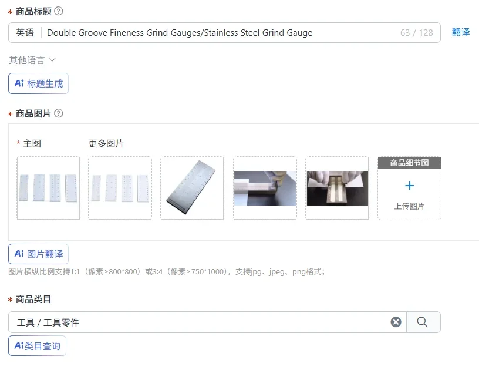Select the first thumbnail under 更多图片

click(x=120, y=188)
